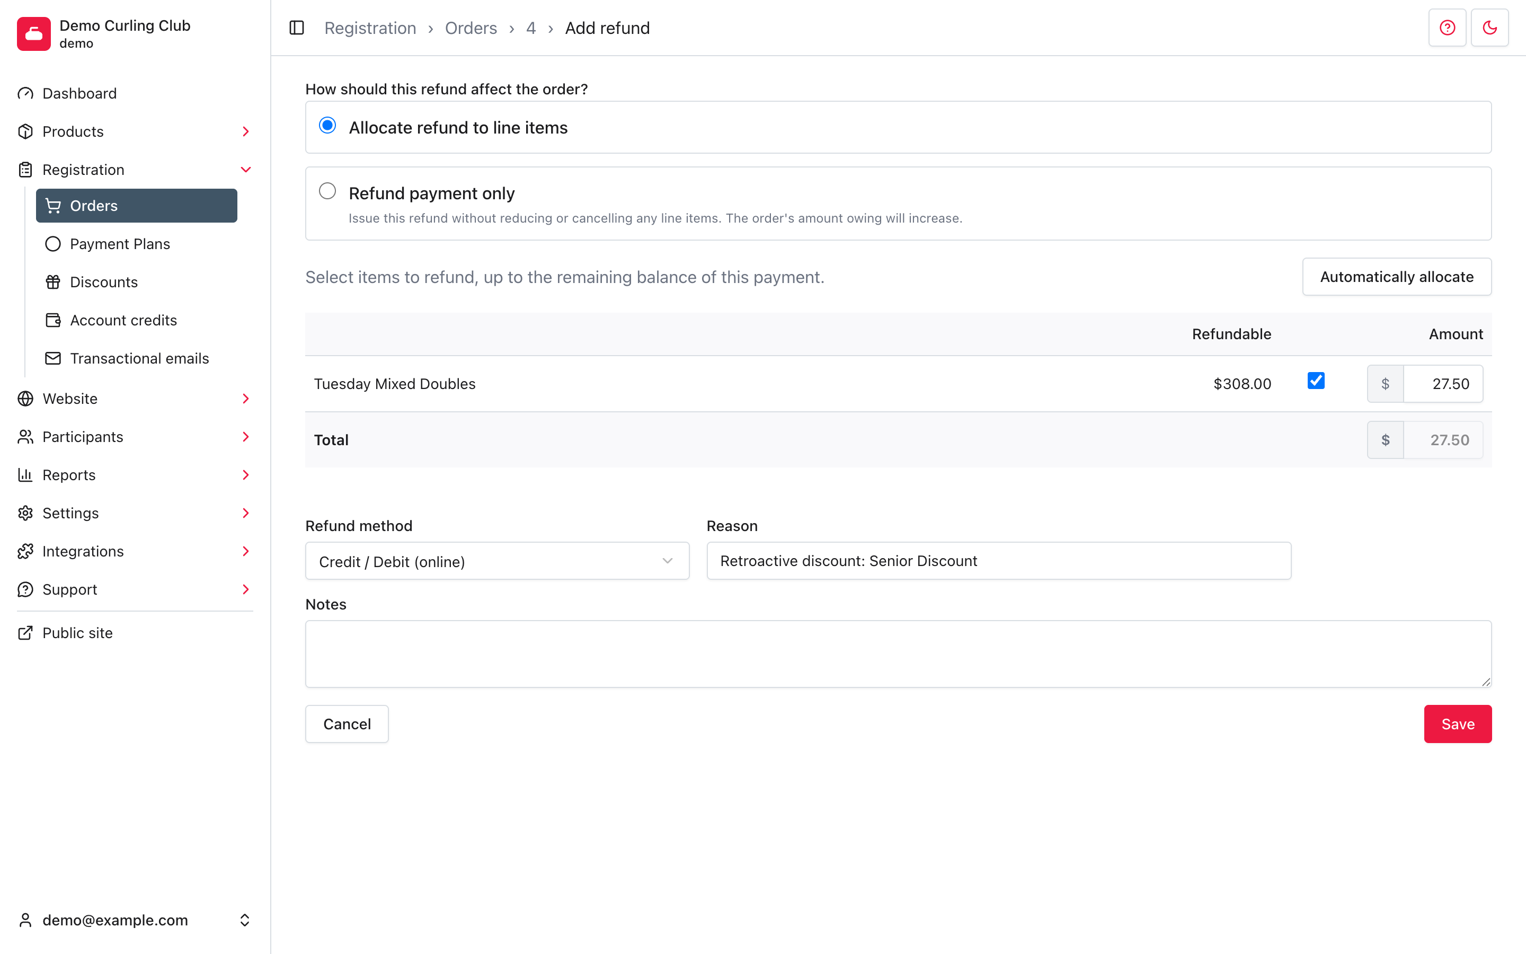
Task: Uncheck the Tuesday Mixed Doubles checkbox
Action: click(1316, 381)
